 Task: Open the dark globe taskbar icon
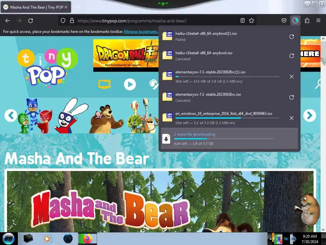click(x=68, y=239)
